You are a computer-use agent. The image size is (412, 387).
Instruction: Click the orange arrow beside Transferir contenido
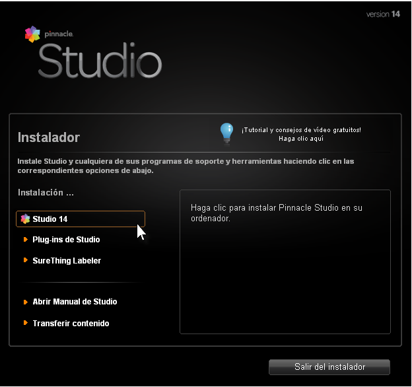click(x=26, y=324)
